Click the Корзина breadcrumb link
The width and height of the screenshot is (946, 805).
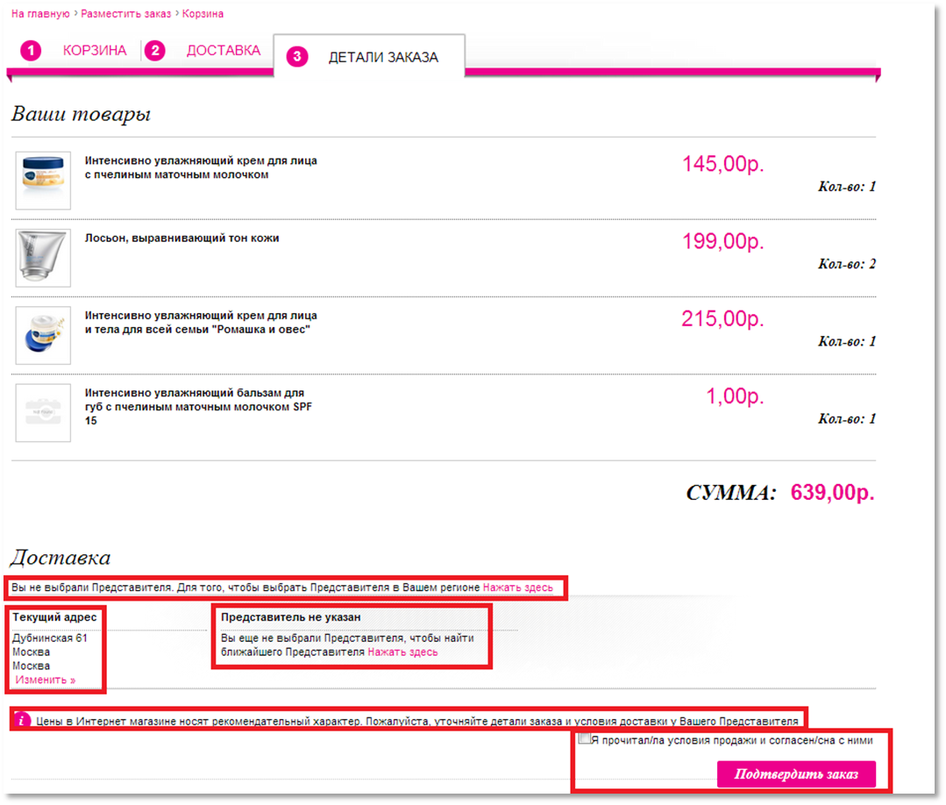tap(203, 14)
